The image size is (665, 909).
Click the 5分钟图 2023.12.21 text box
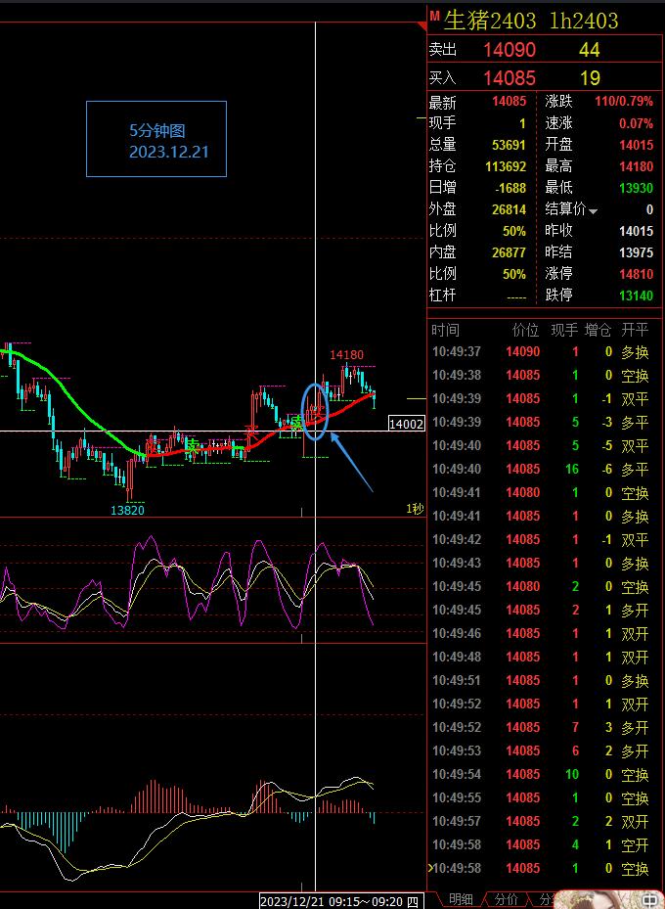[x=156, y=139]
